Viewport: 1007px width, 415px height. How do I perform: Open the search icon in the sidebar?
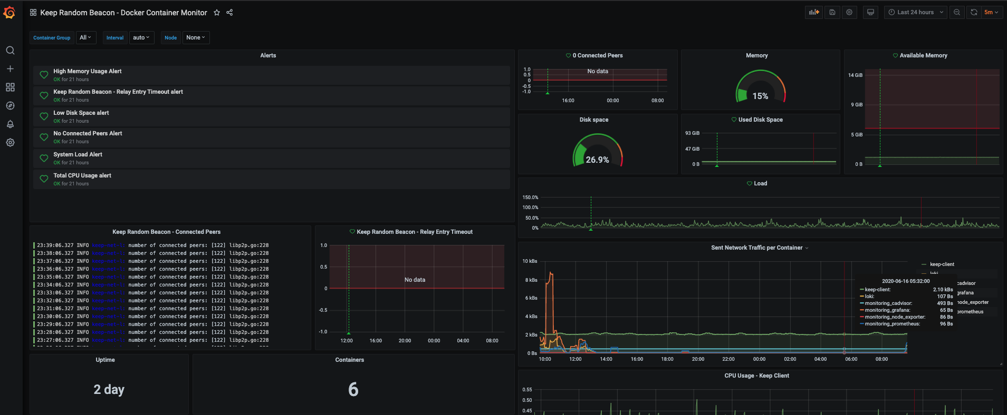click(10, 51)
